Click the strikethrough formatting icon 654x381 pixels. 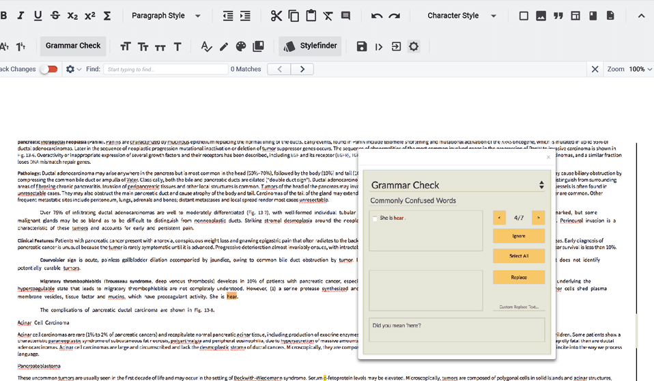click(x=55, y=16)
